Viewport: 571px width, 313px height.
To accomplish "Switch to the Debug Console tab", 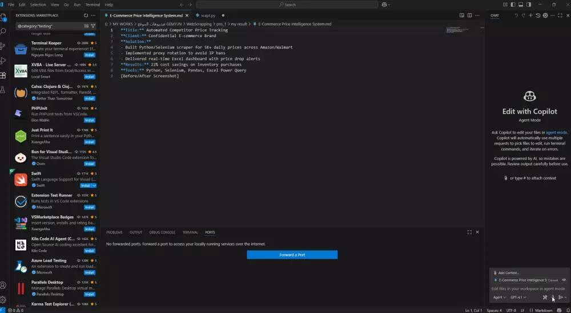I will pyautogui.click(x=162, y=232).
